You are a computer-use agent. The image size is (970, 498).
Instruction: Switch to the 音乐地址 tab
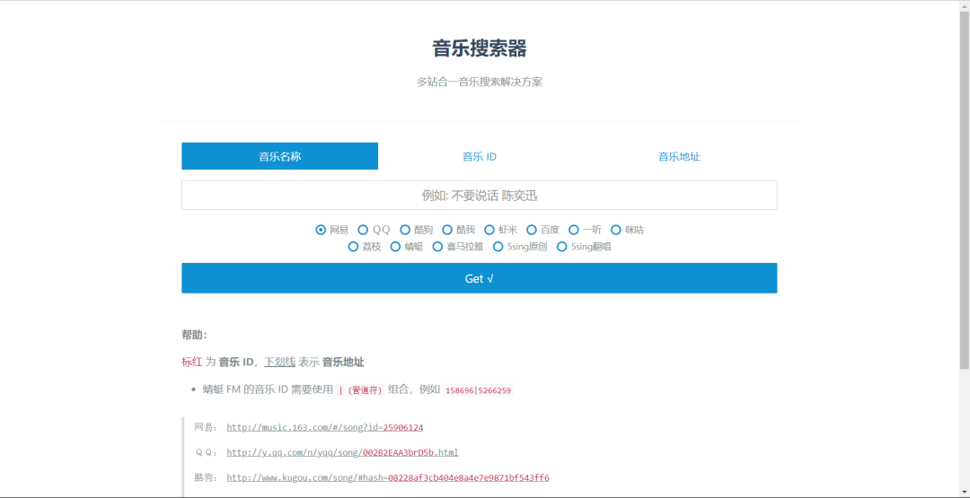coord(679,156)
